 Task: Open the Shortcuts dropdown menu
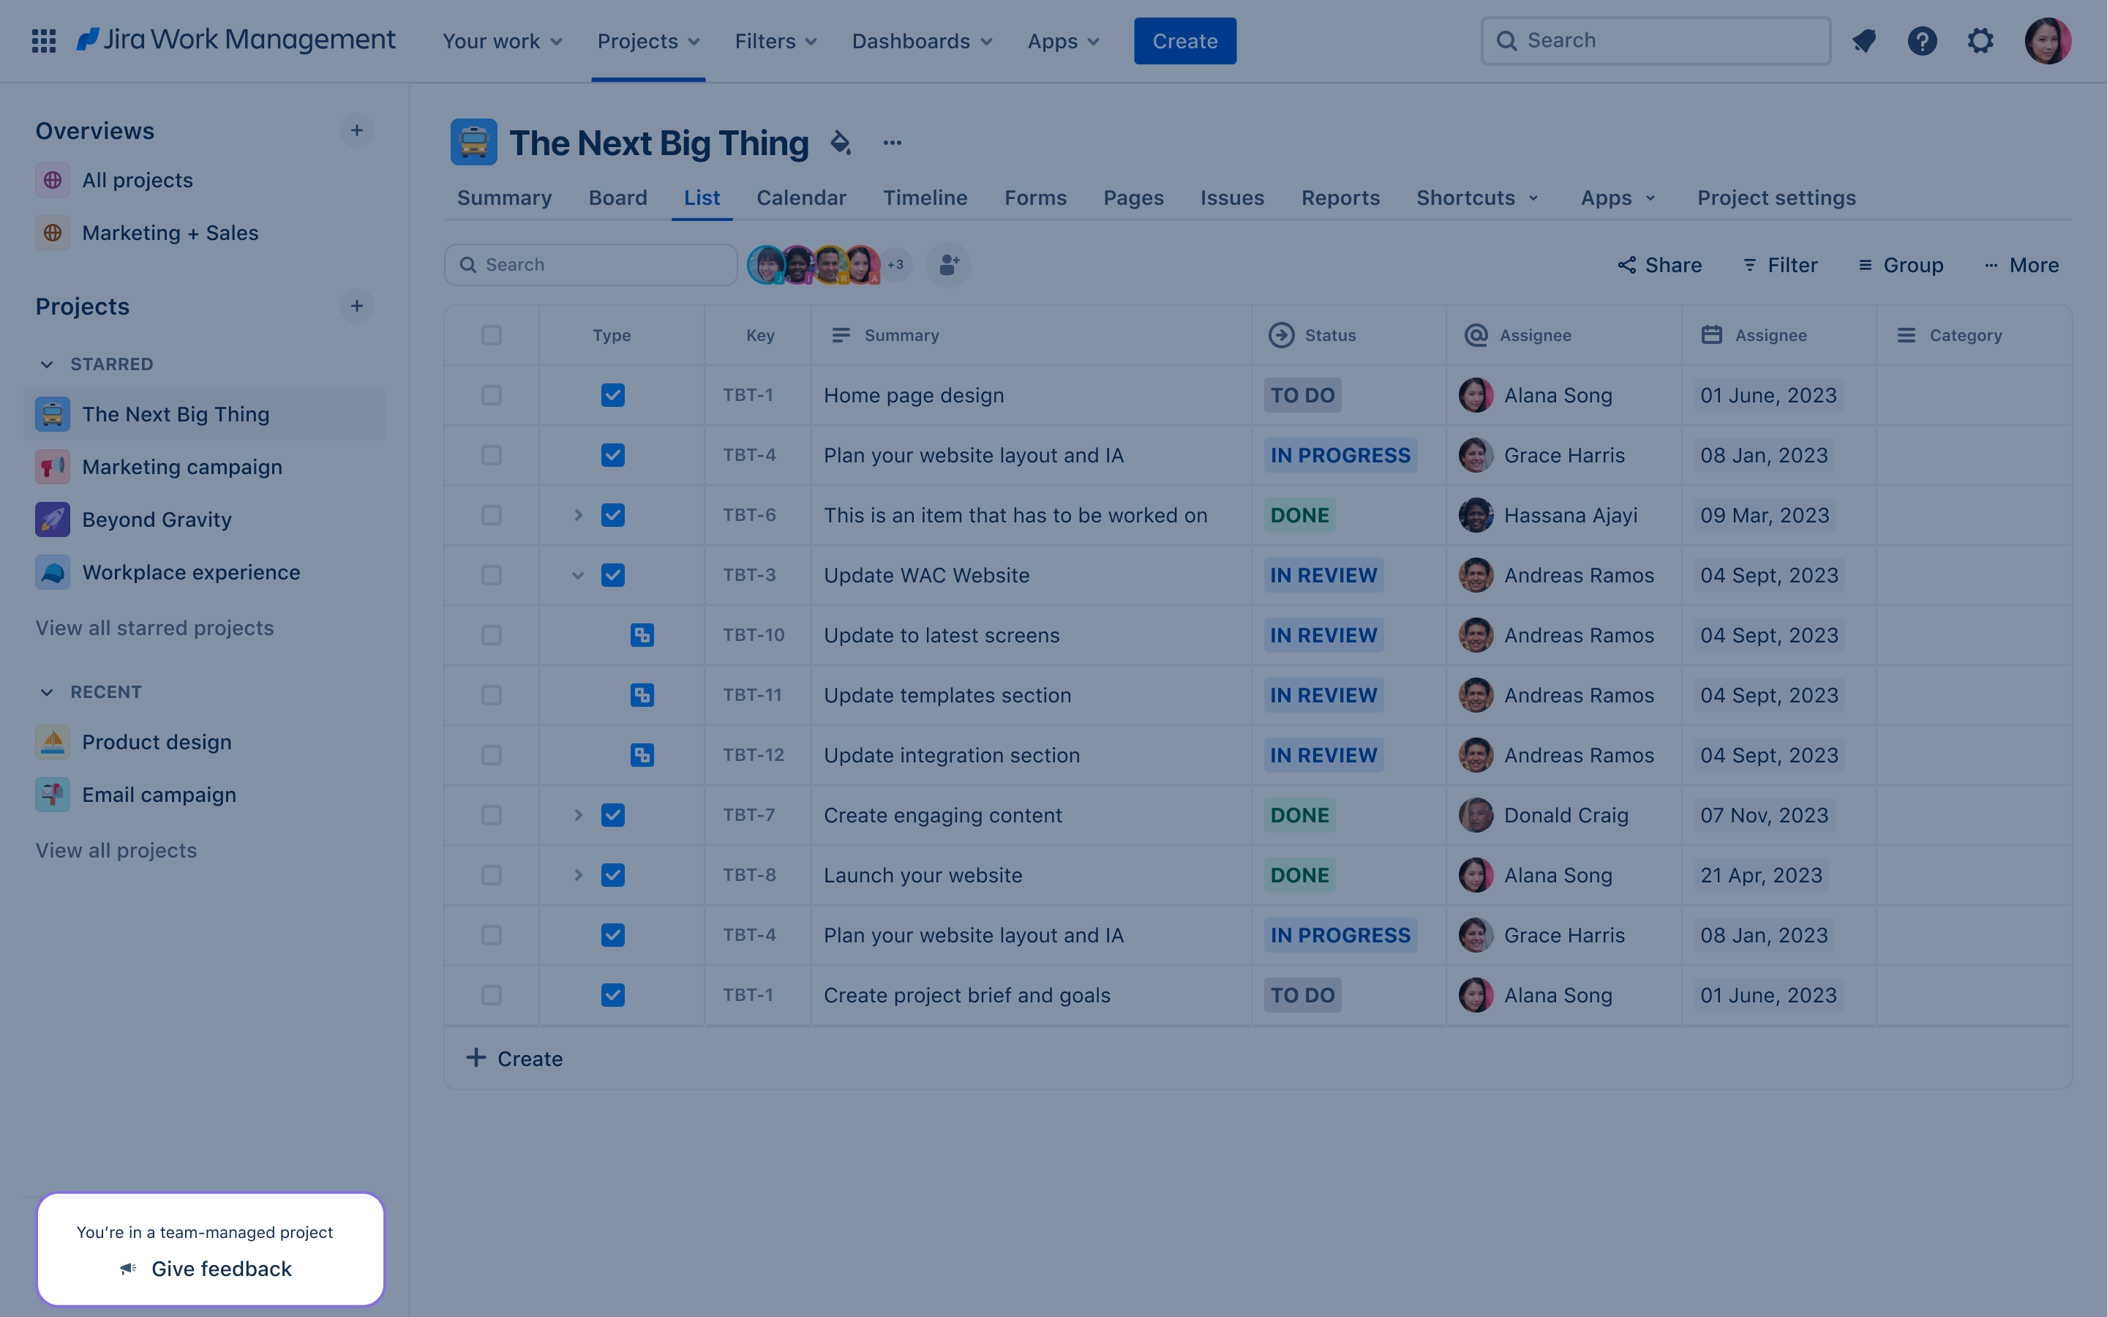click(1479, 198)
